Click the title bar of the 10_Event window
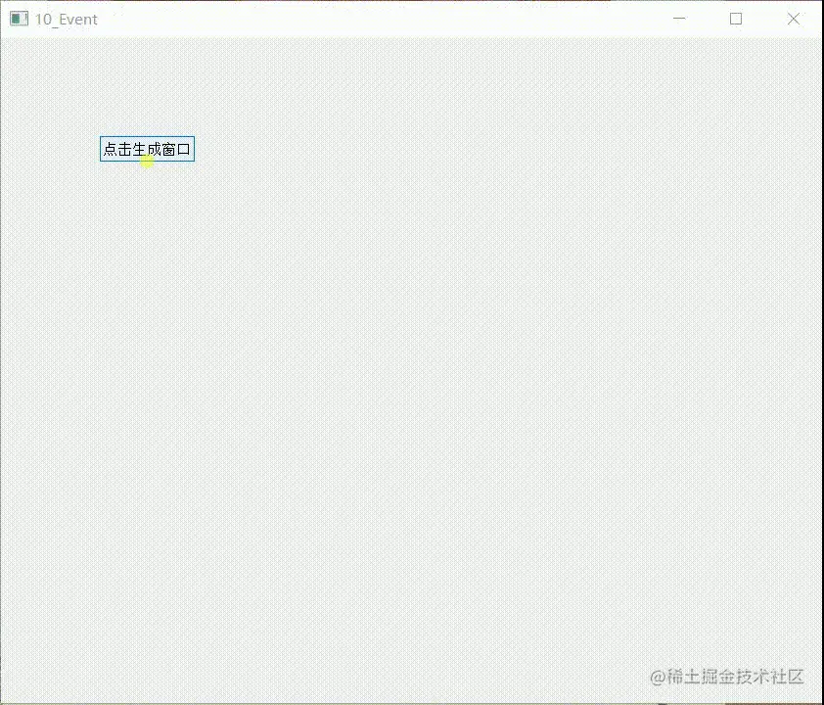Image resolution: width=824 pixels, height=705 pixels. [391, 19]
